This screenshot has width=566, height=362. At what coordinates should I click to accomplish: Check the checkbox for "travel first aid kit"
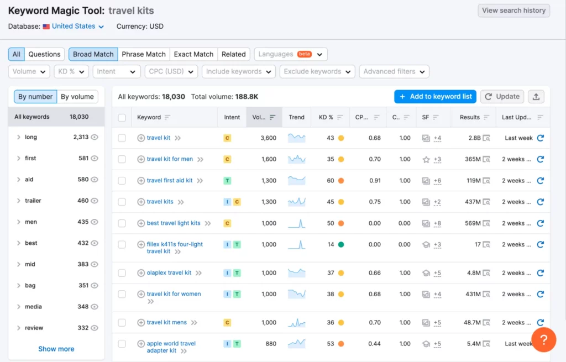pyautogui.click(x=122, y=180)
